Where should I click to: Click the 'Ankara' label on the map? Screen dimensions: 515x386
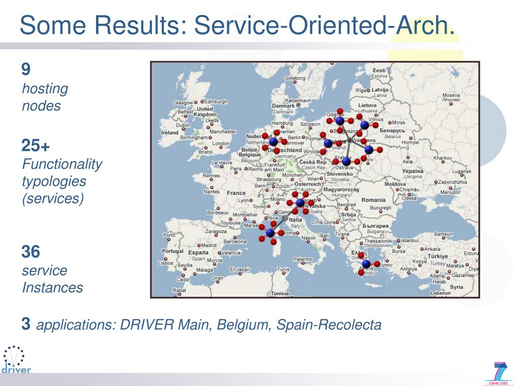432,249
